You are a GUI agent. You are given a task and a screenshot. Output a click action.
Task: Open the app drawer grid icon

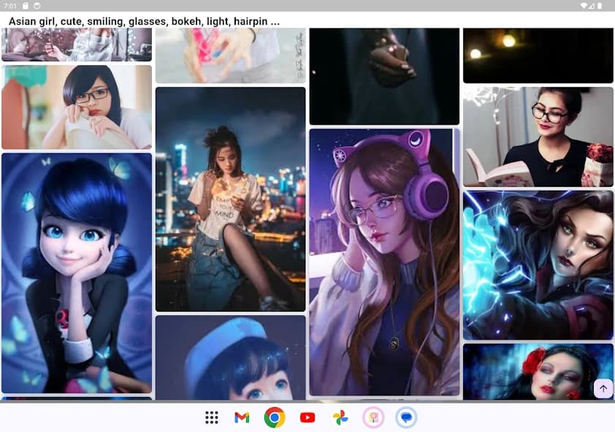pyautogui.click(x=211, y=417)
